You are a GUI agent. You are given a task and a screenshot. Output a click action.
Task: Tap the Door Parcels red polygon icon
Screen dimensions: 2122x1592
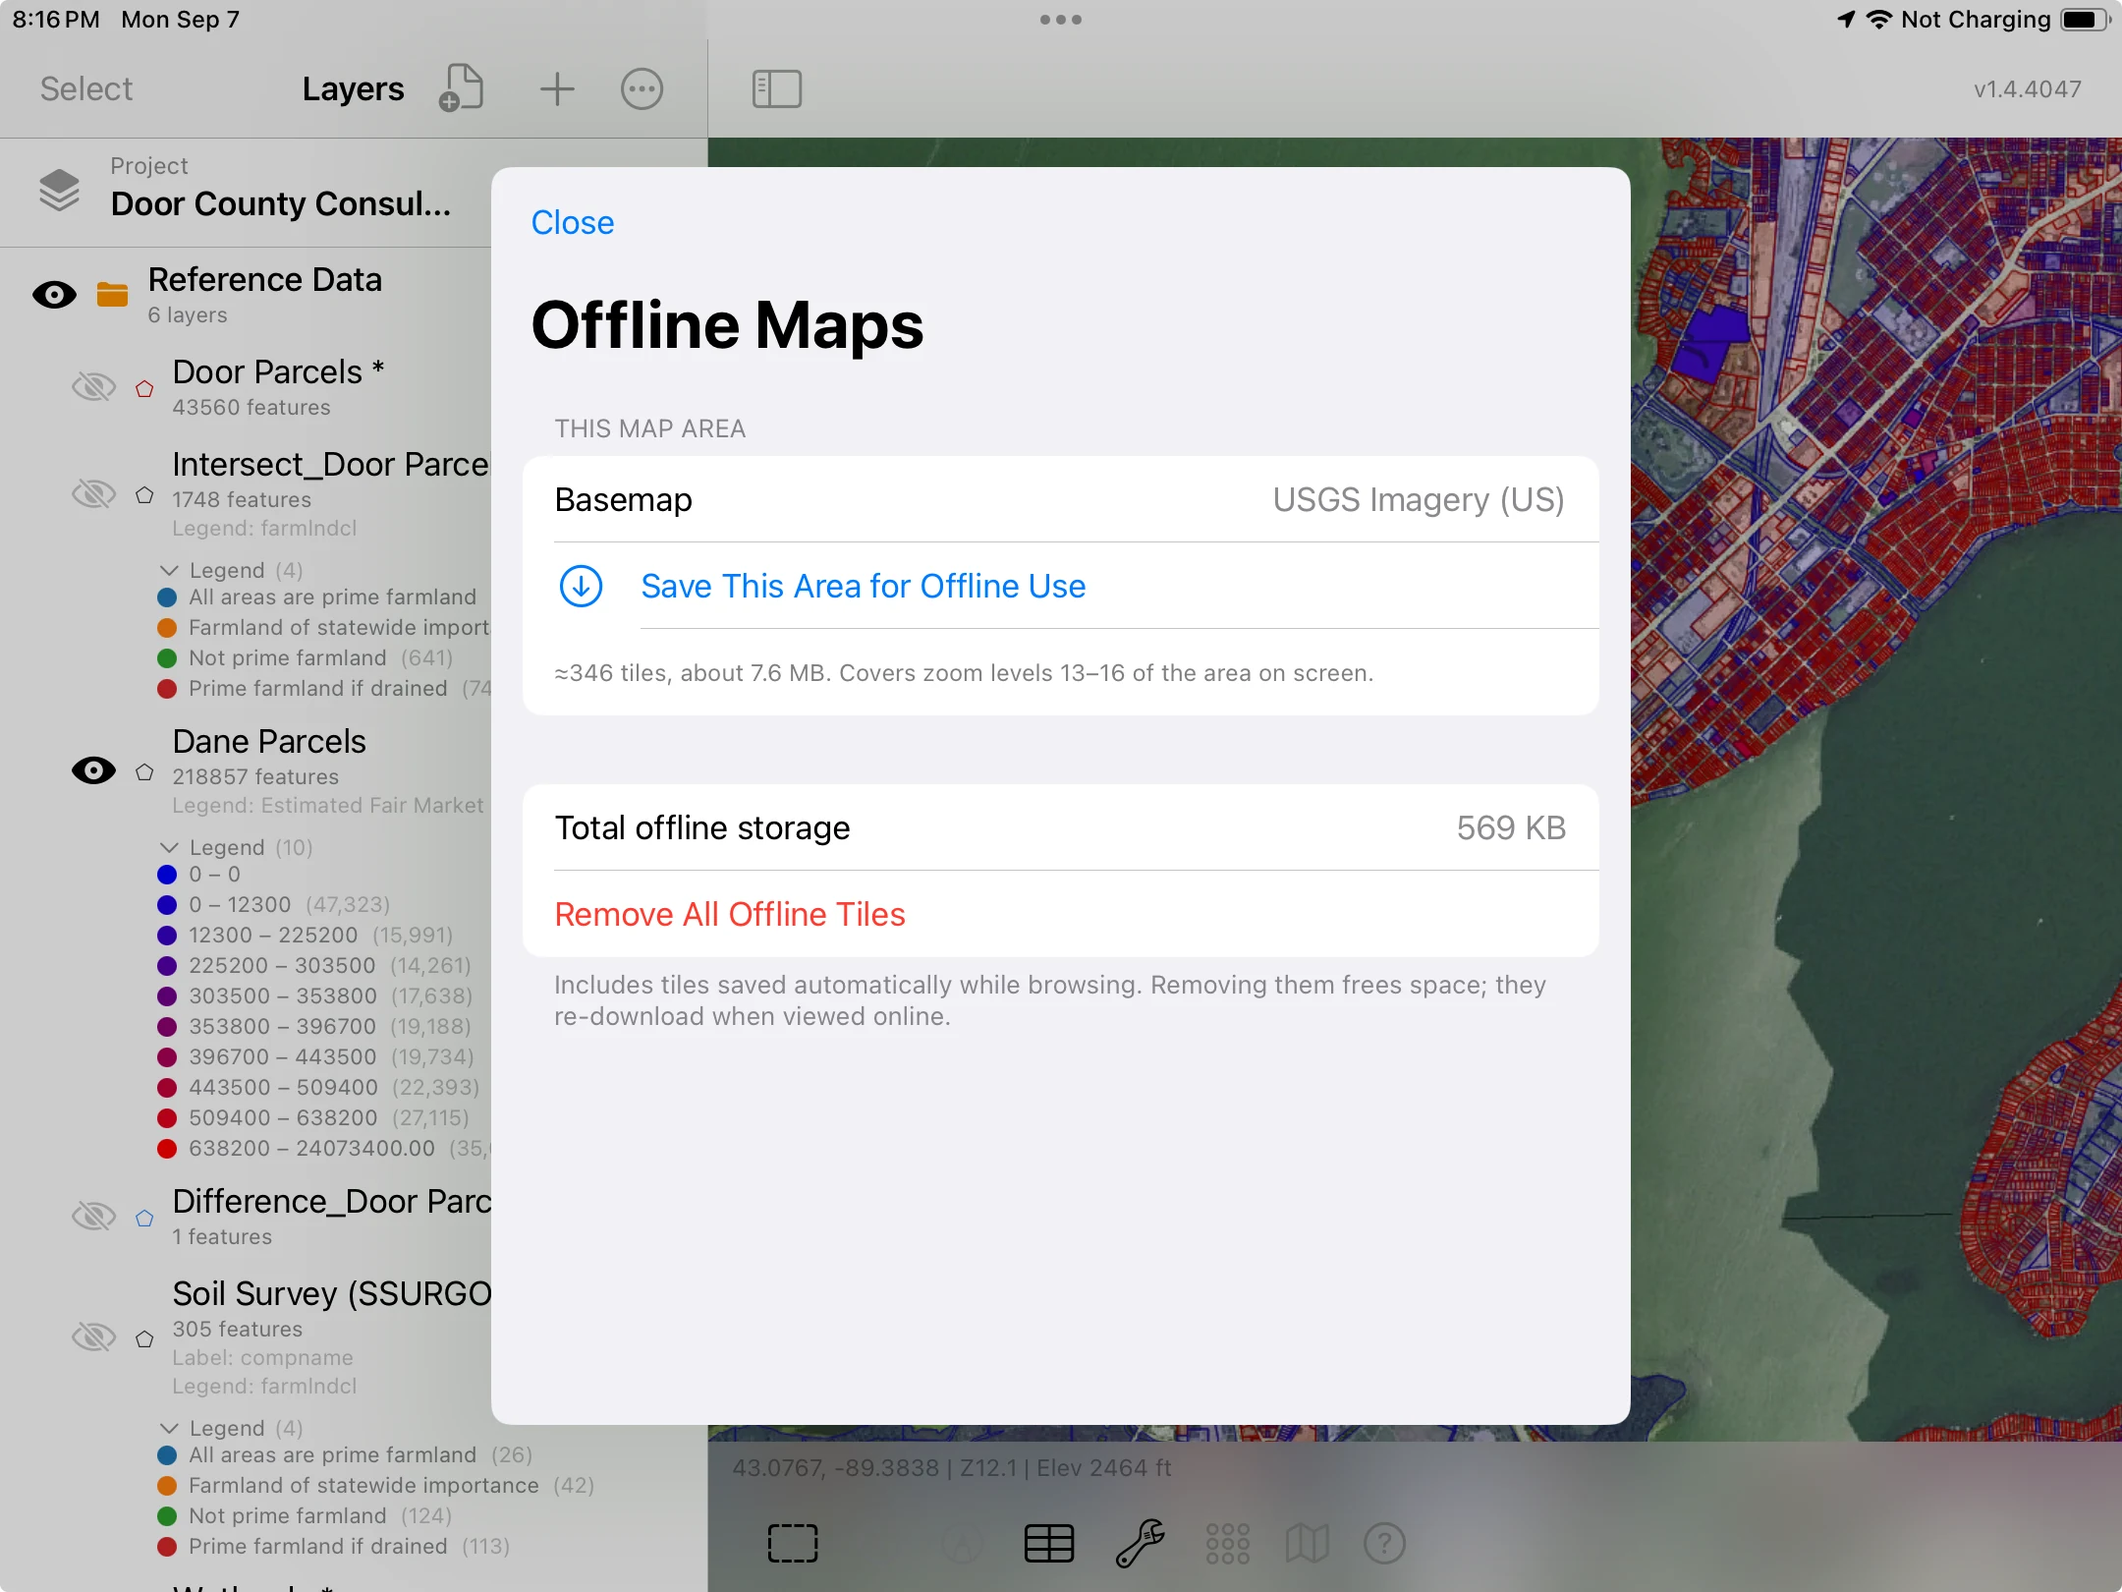point(144,388)
